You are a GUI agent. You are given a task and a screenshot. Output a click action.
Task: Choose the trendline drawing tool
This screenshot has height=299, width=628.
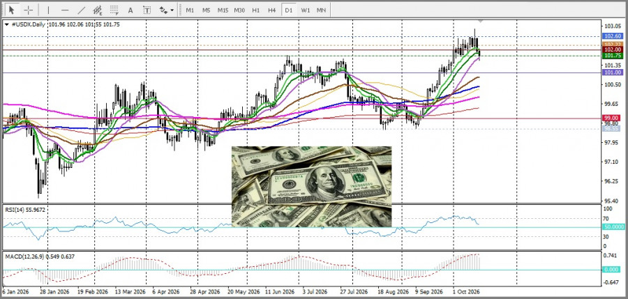(x=82, y=10)
